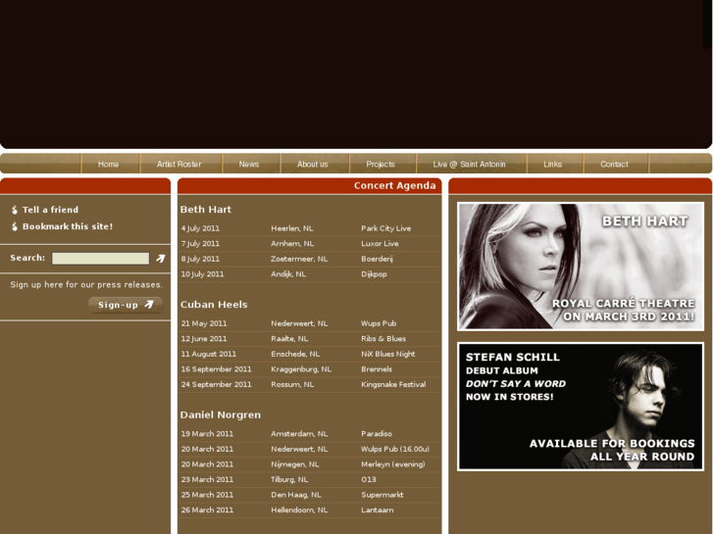Screen dimensions: 713x534
Task: Click the Sign-up button
Action: [126, 305]
